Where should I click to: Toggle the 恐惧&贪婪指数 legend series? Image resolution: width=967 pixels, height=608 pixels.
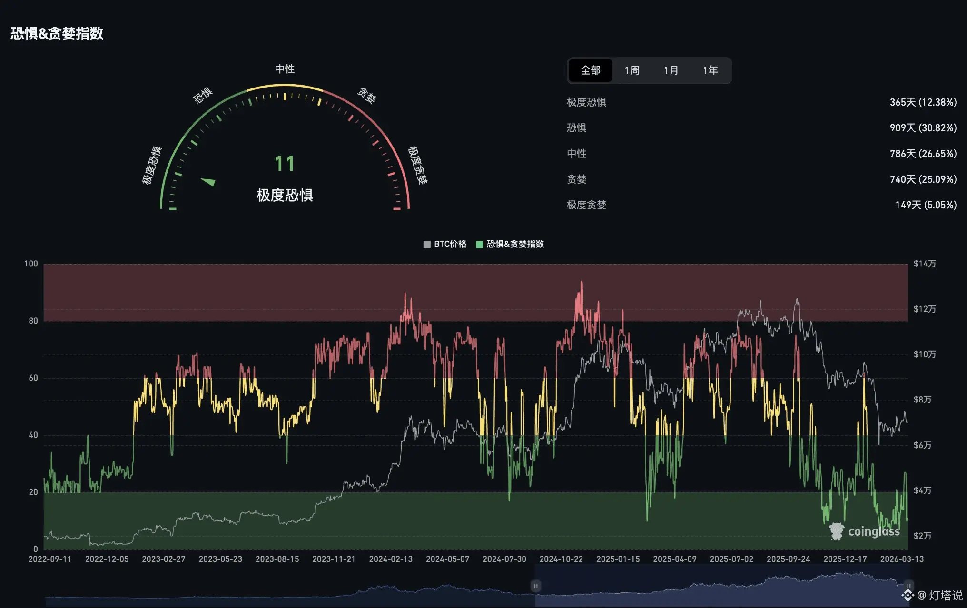tap(515, 244)
